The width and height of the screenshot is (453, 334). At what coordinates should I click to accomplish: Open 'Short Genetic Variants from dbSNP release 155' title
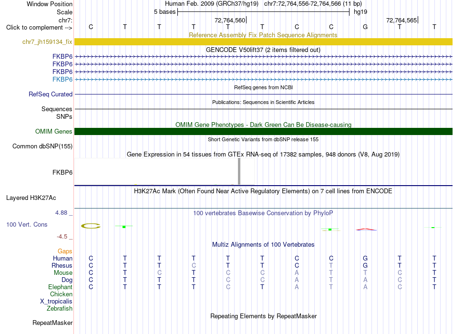263,139
